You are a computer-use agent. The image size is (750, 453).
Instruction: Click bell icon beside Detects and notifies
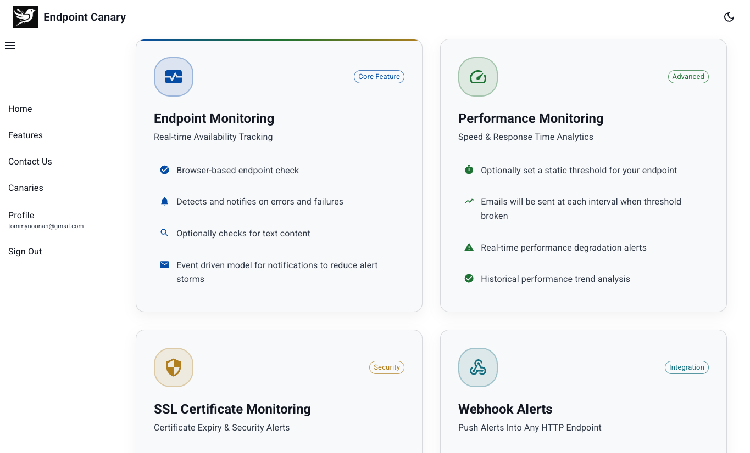[x=164, y=201]
